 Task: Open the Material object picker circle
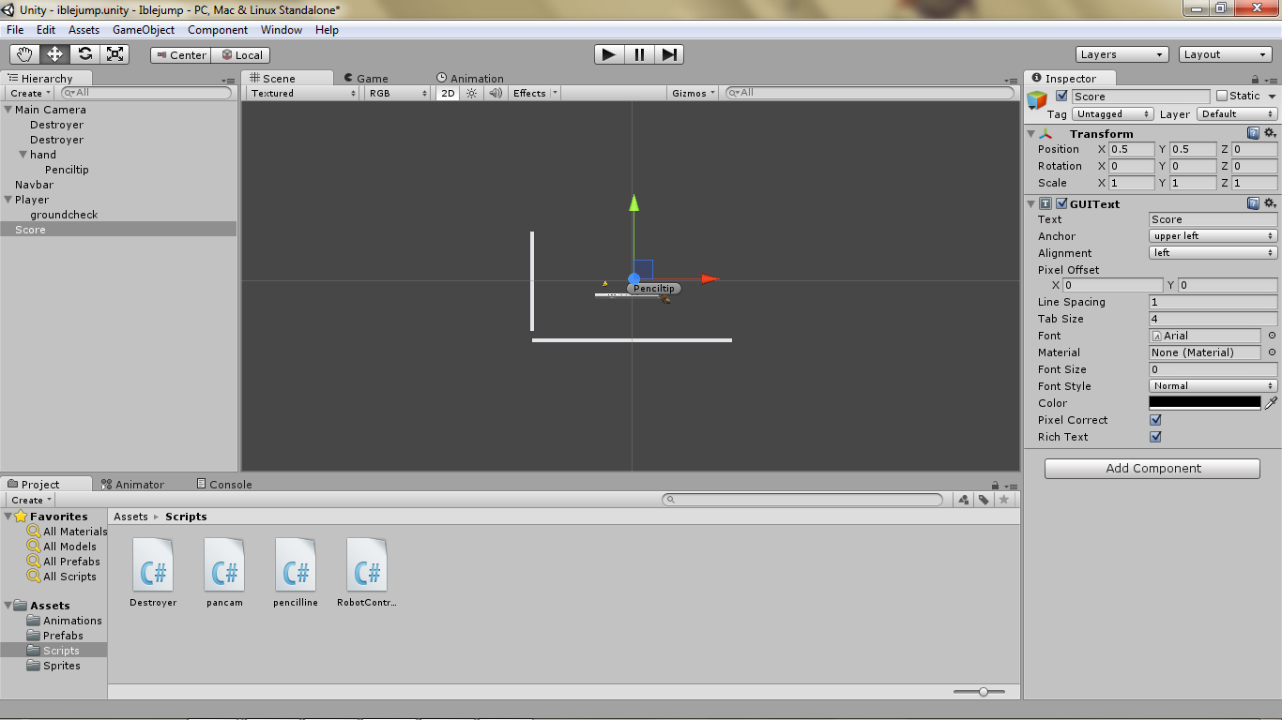click(1272, 352)
